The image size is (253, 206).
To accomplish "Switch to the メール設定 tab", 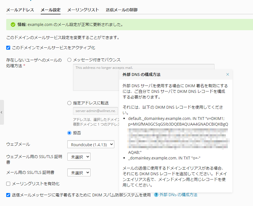I will click(x=51, y=10).
